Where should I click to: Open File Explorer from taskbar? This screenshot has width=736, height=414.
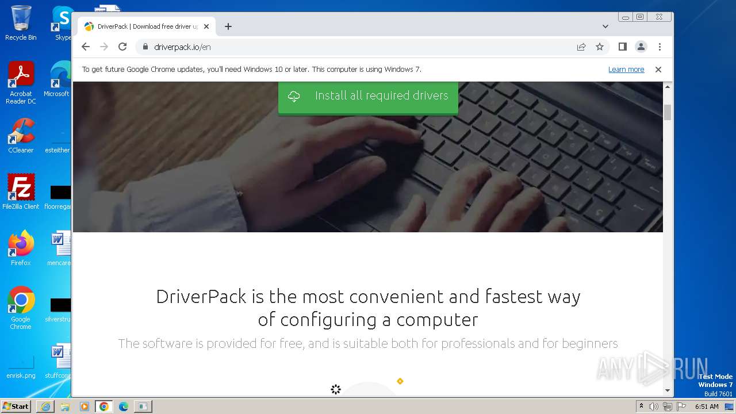click(65, 407)
